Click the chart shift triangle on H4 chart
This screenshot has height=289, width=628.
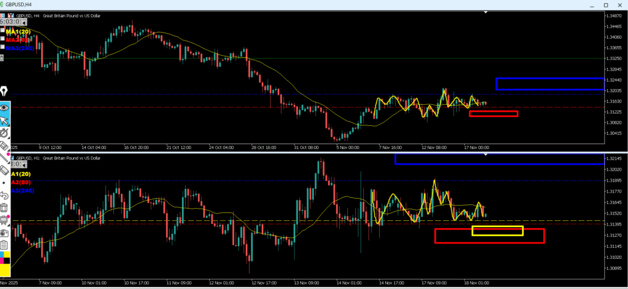pyautogui.click(x=486, y=12)
